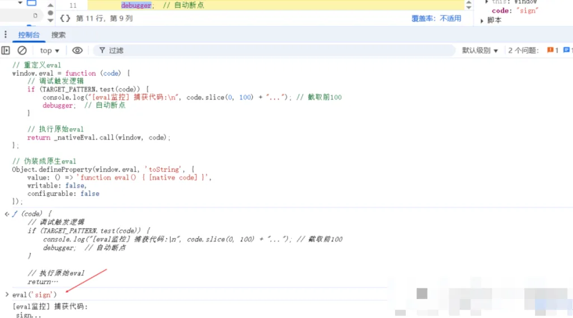Click the // 执行原始eval comment in the console input
This screenshot has width=573, height=318.
55,129
